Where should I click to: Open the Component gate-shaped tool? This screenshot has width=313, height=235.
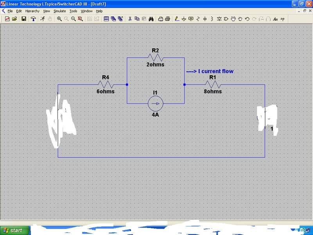click(226, 19)
